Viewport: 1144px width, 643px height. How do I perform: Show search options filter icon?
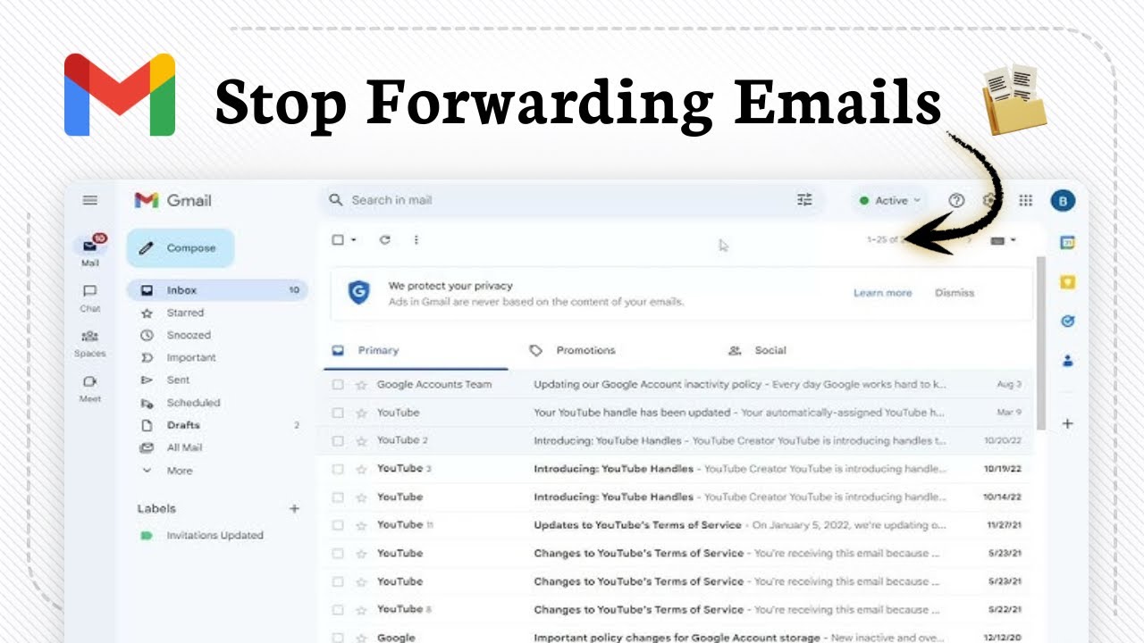(804, 200)
